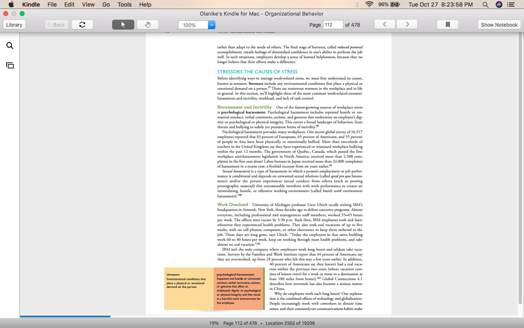
Task: Open the zoom level dropdown arrow
Action: [x=212, y=25]
